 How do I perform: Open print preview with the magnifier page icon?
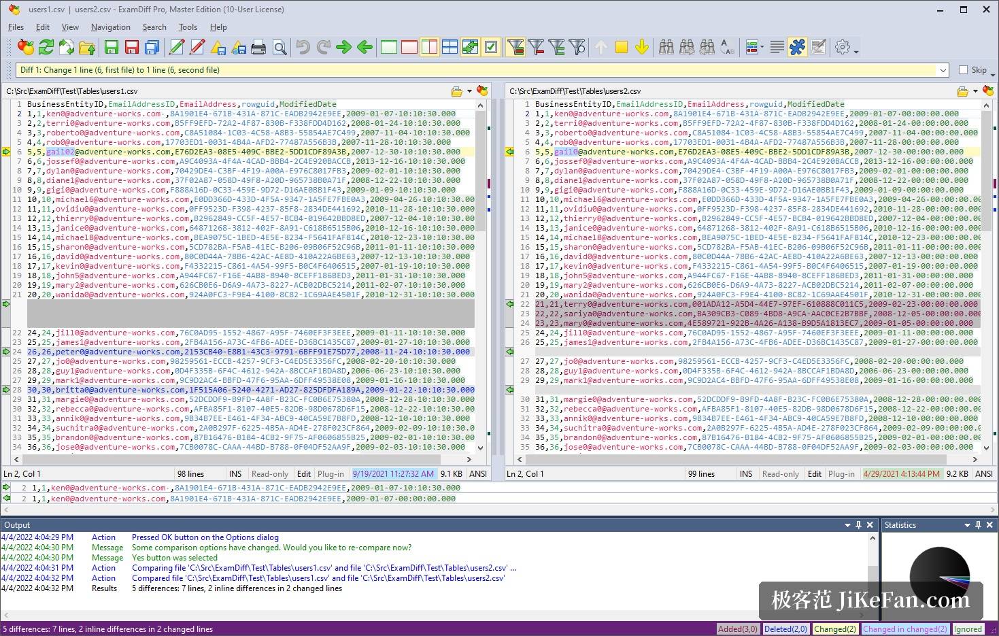[x=279, y=47]
